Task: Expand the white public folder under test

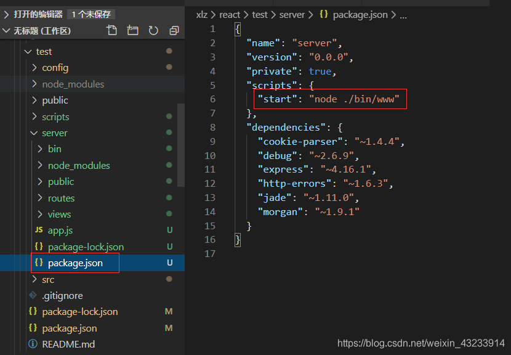Action: (x=34, y=100)
